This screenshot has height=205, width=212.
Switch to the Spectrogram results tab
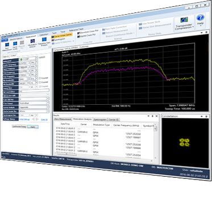(100, 119)
